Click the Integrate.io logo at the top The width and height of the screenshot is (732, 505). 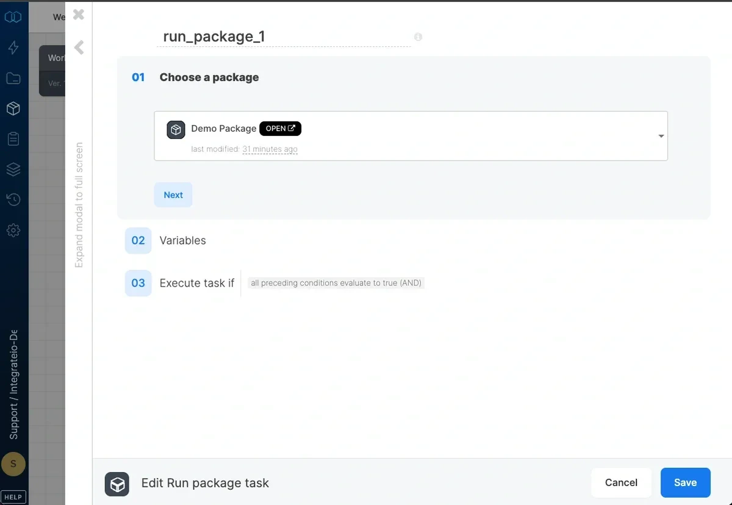(x=13, y=16)
